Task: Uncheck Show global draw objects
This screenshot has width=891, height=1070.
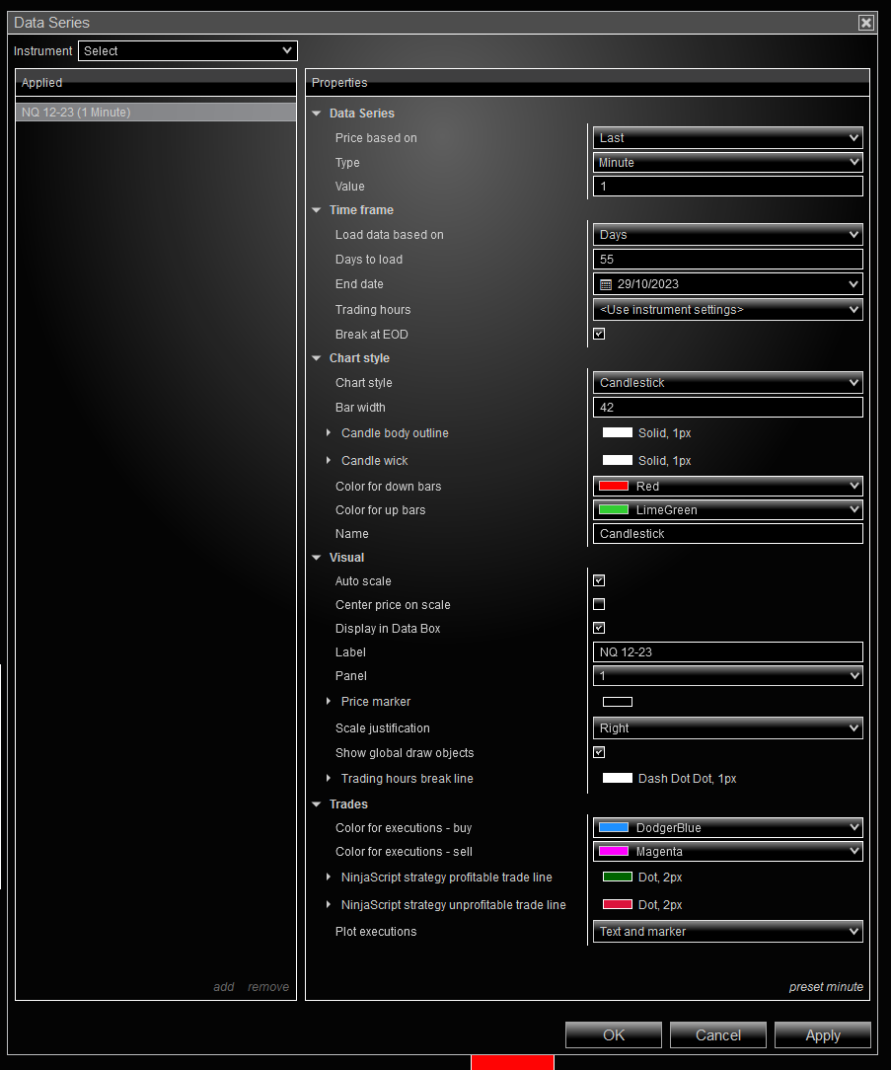Action: click(599, 752)
